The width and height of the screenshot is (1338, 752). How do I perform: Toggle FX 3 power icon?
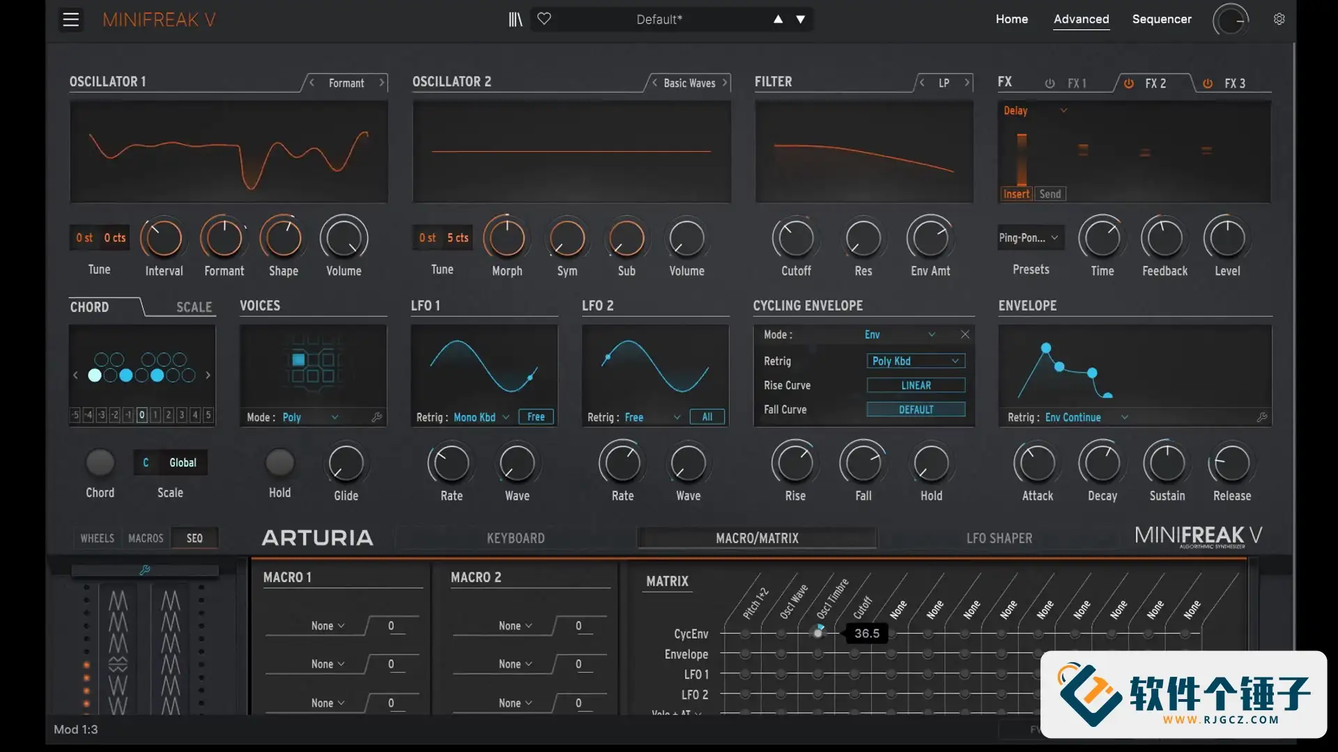(x=1208, y=84)
